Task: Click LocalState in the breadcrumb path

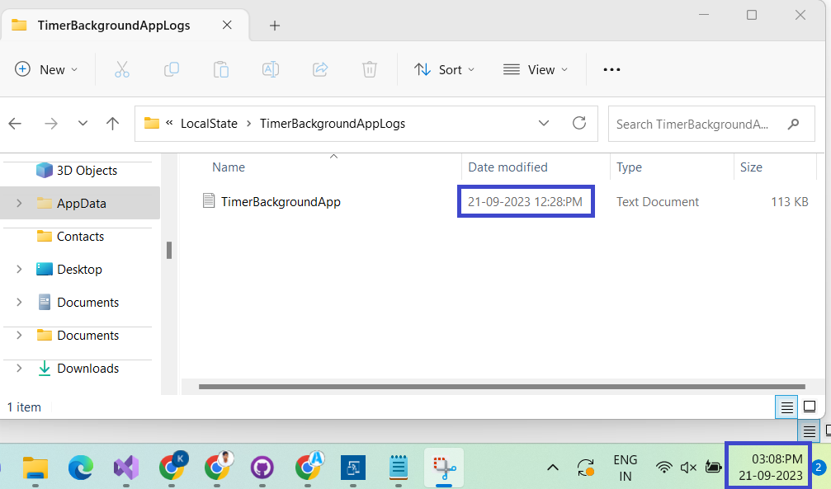Action: tap(209, 124)
